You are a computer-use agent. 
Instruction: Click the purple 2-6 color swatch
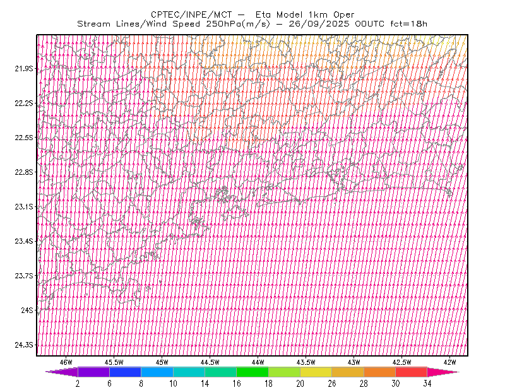(x=93, y=372)
